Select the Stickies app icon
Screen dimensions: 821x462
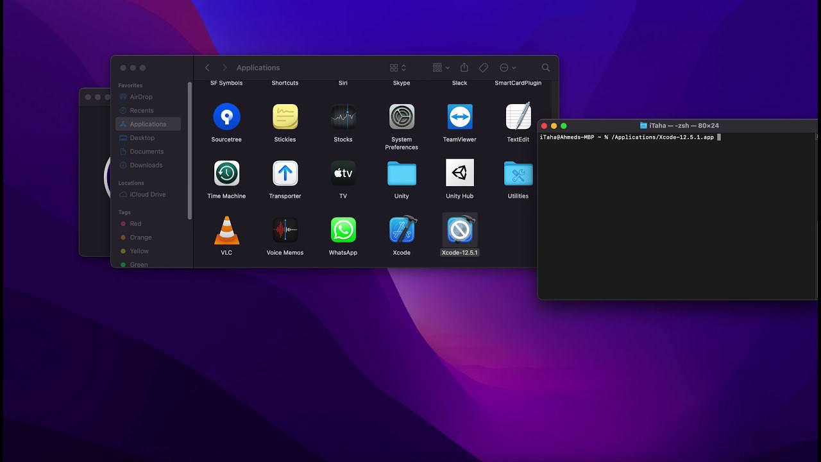(x=285, y=117)
